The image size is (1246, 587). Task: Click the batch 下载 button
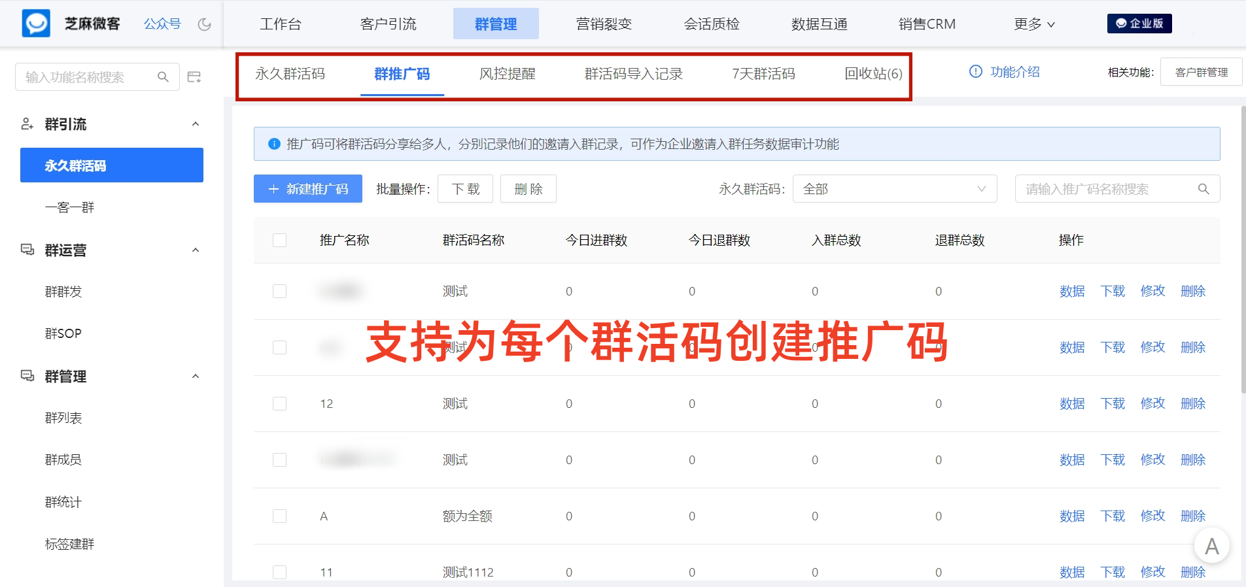tap(465, 189)
